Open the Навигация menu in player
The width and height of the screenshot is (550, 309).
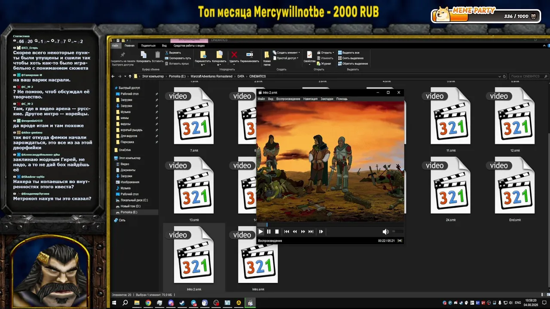310,99
